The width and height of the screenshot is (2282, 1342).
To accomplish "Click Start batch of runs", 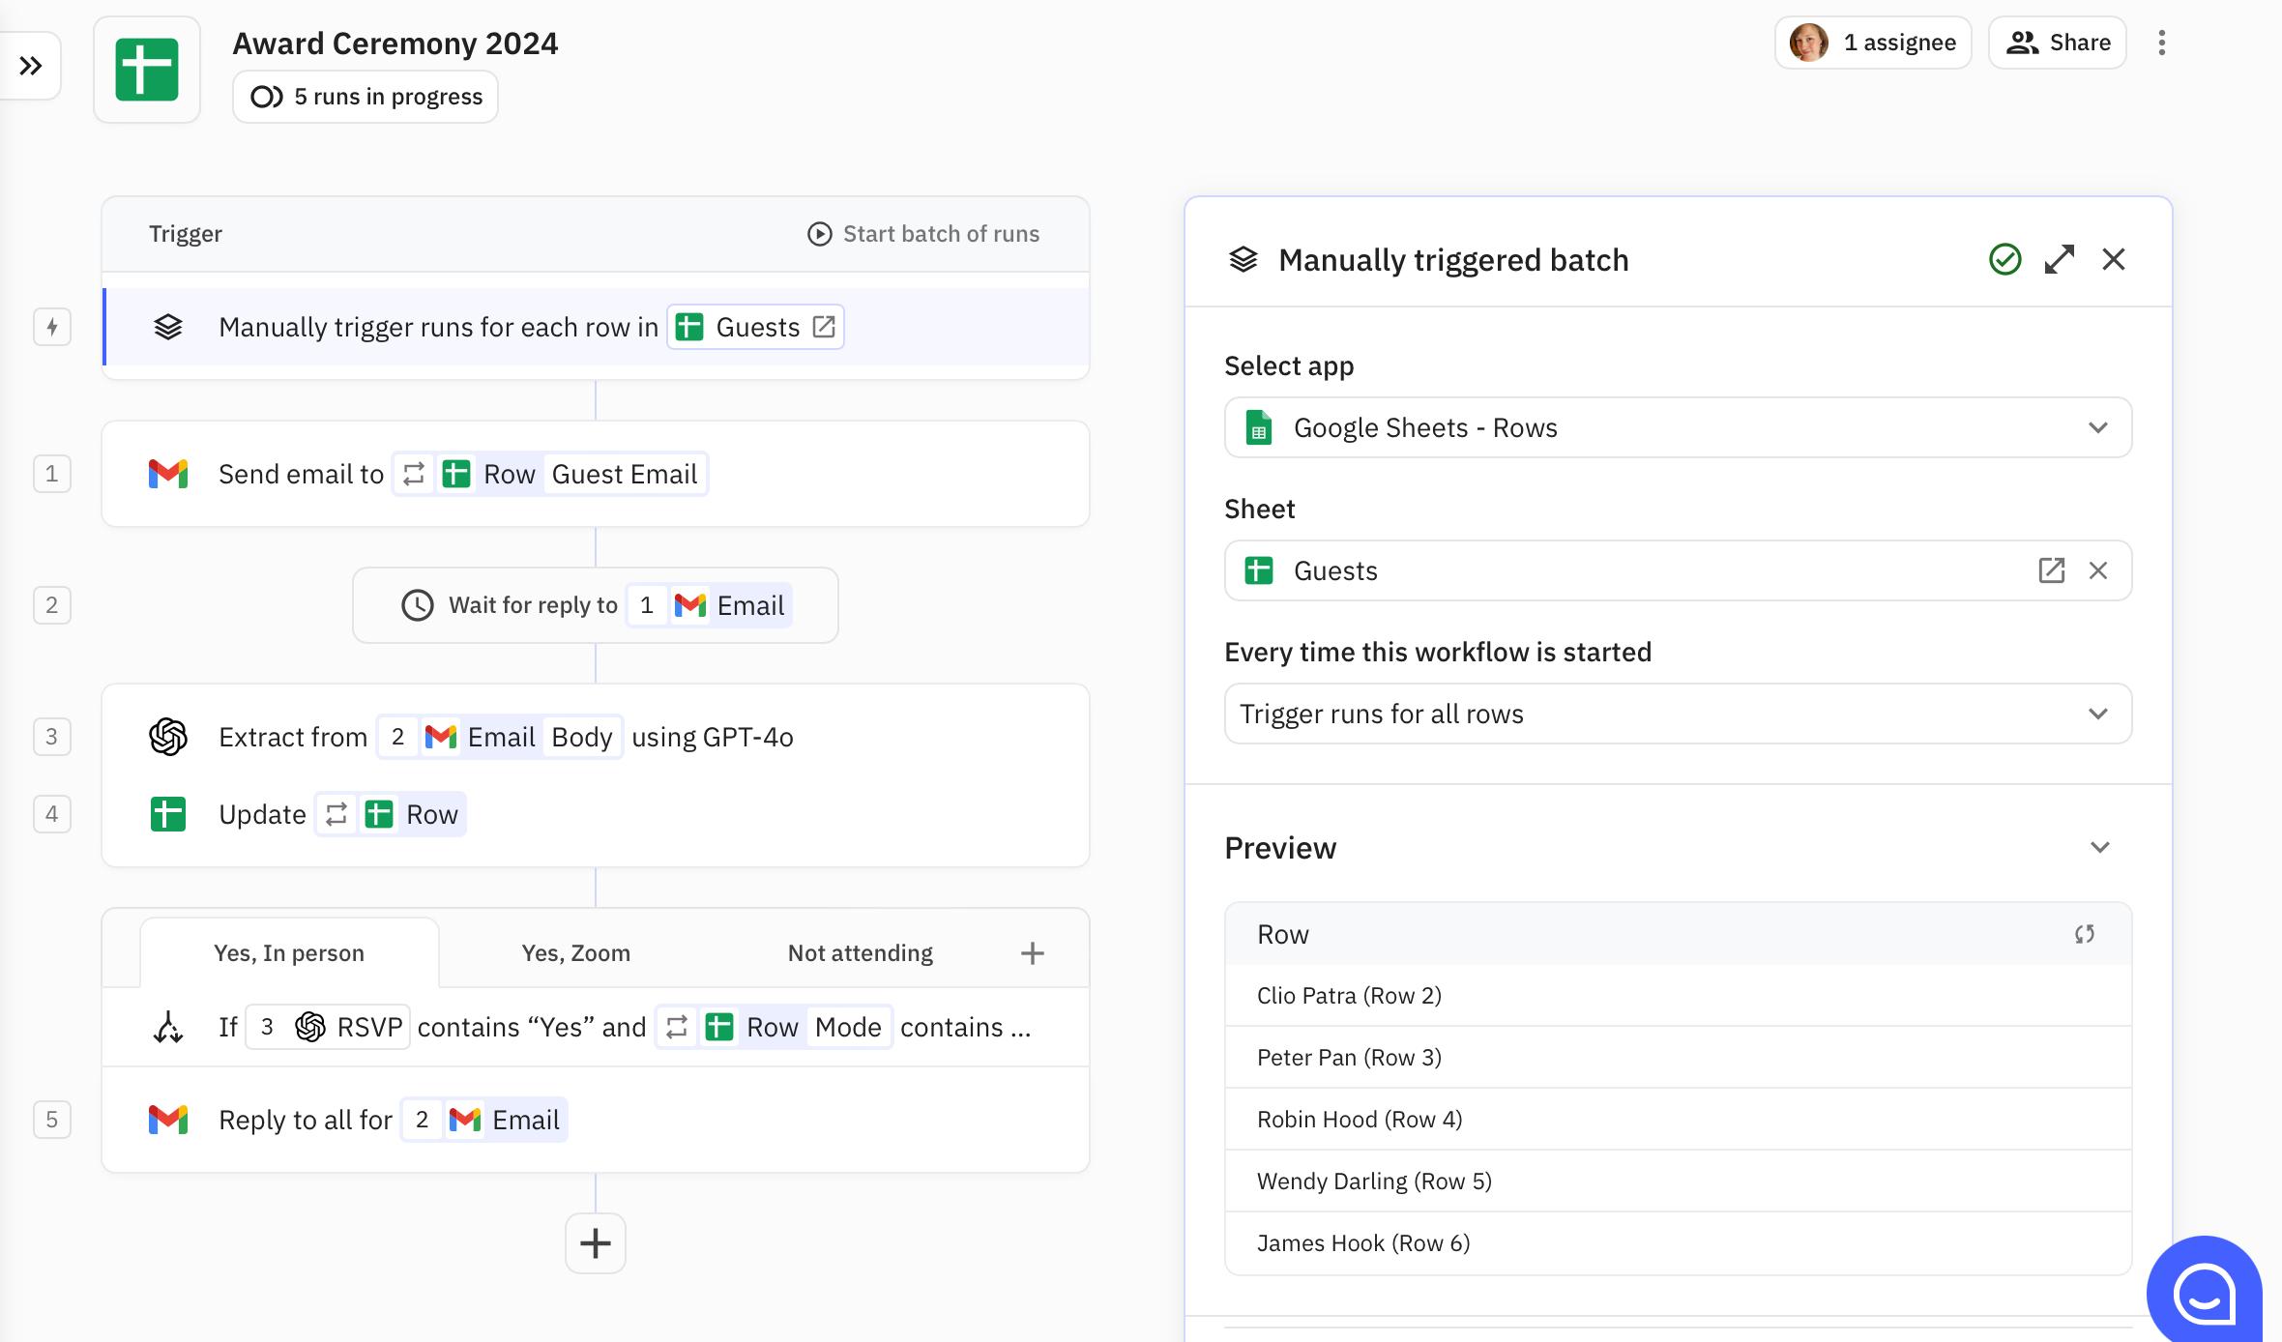I will pyautogui.click(x=923, y=234).
